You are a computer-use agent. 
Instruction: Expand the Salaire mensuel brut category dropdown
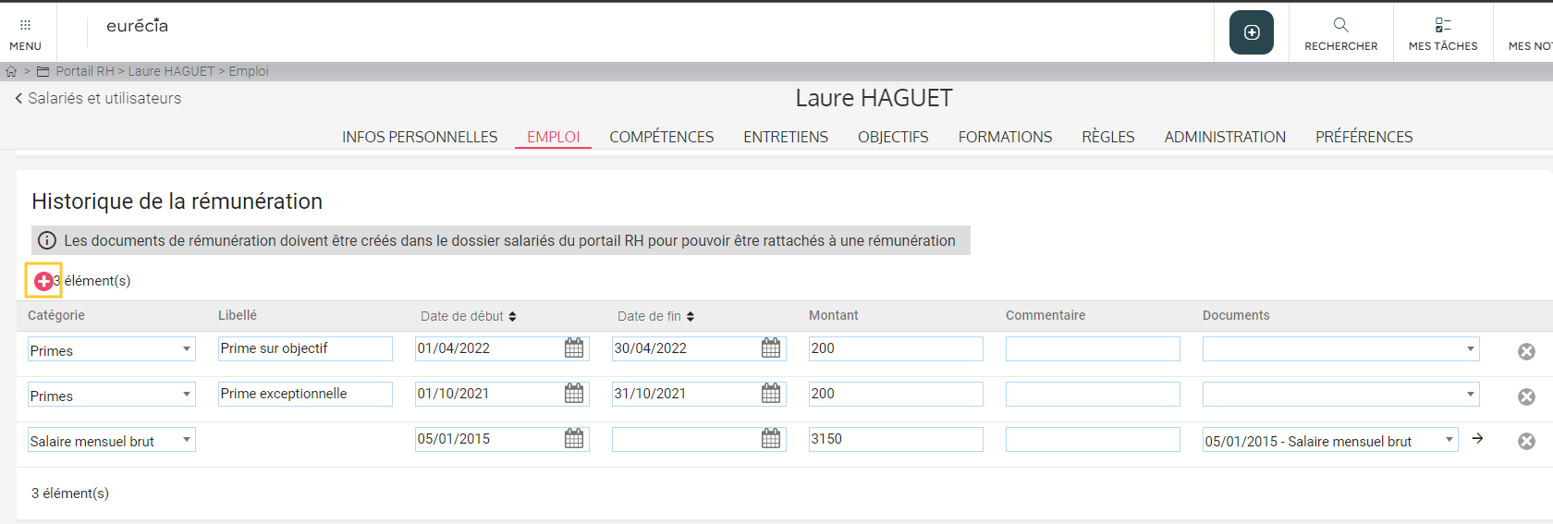point(187,440)
